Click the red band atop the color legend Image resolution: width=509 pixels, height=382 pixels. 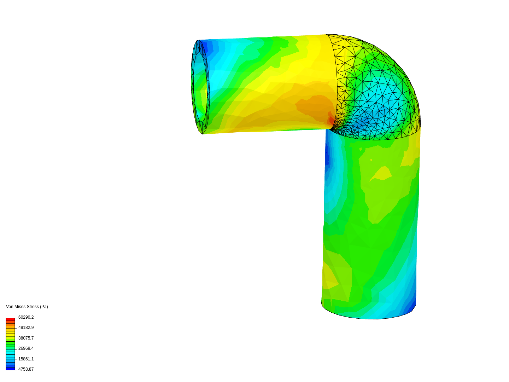10,319
